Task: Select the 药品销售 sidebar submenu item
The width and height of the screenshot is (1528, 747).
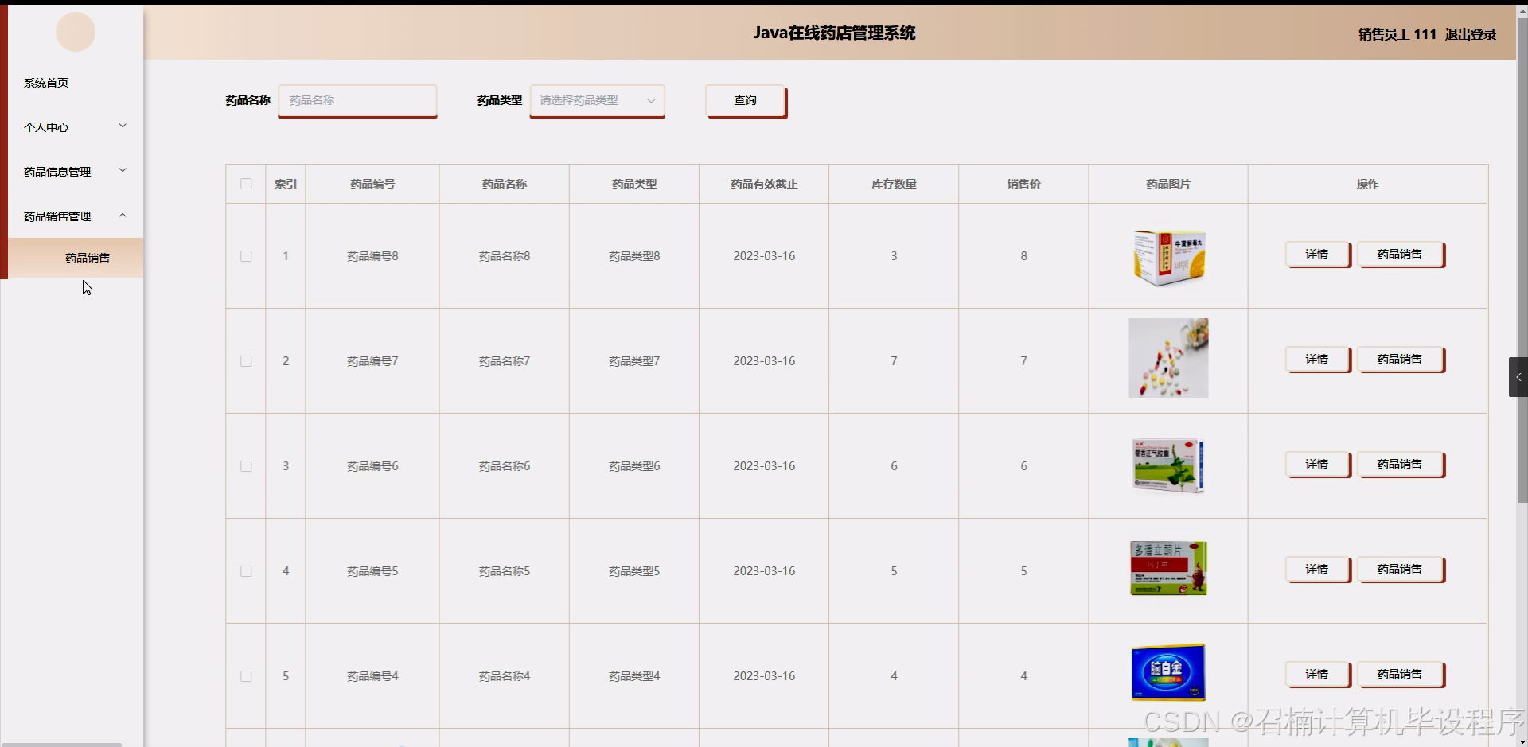Action: tap(88, 257)
